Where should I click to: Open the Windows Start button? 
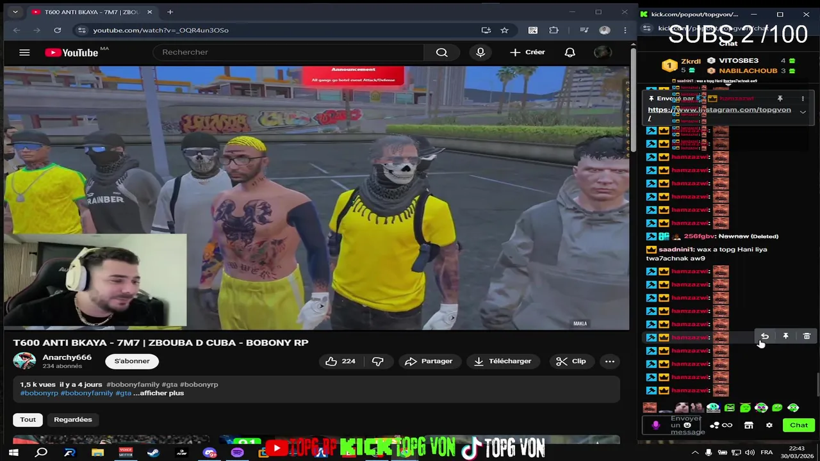[x=13, y=453]
